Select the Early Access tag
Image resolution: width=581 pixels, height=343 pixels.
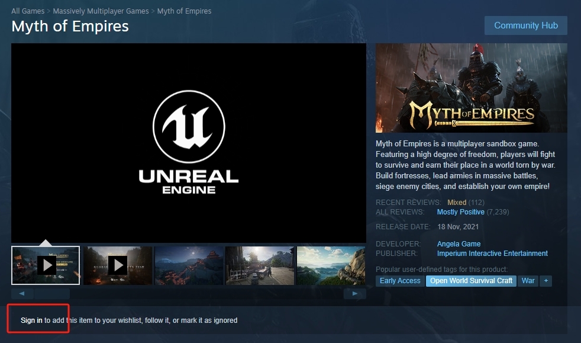[400, 281]
